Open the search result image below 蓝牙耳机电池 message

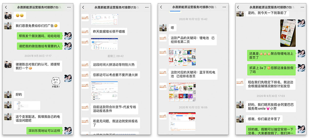[182, 92]
